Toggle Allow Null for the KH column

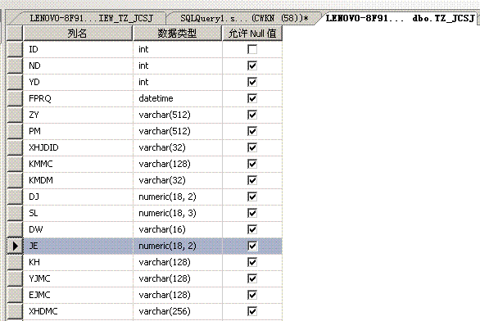(x=252, y=262)
